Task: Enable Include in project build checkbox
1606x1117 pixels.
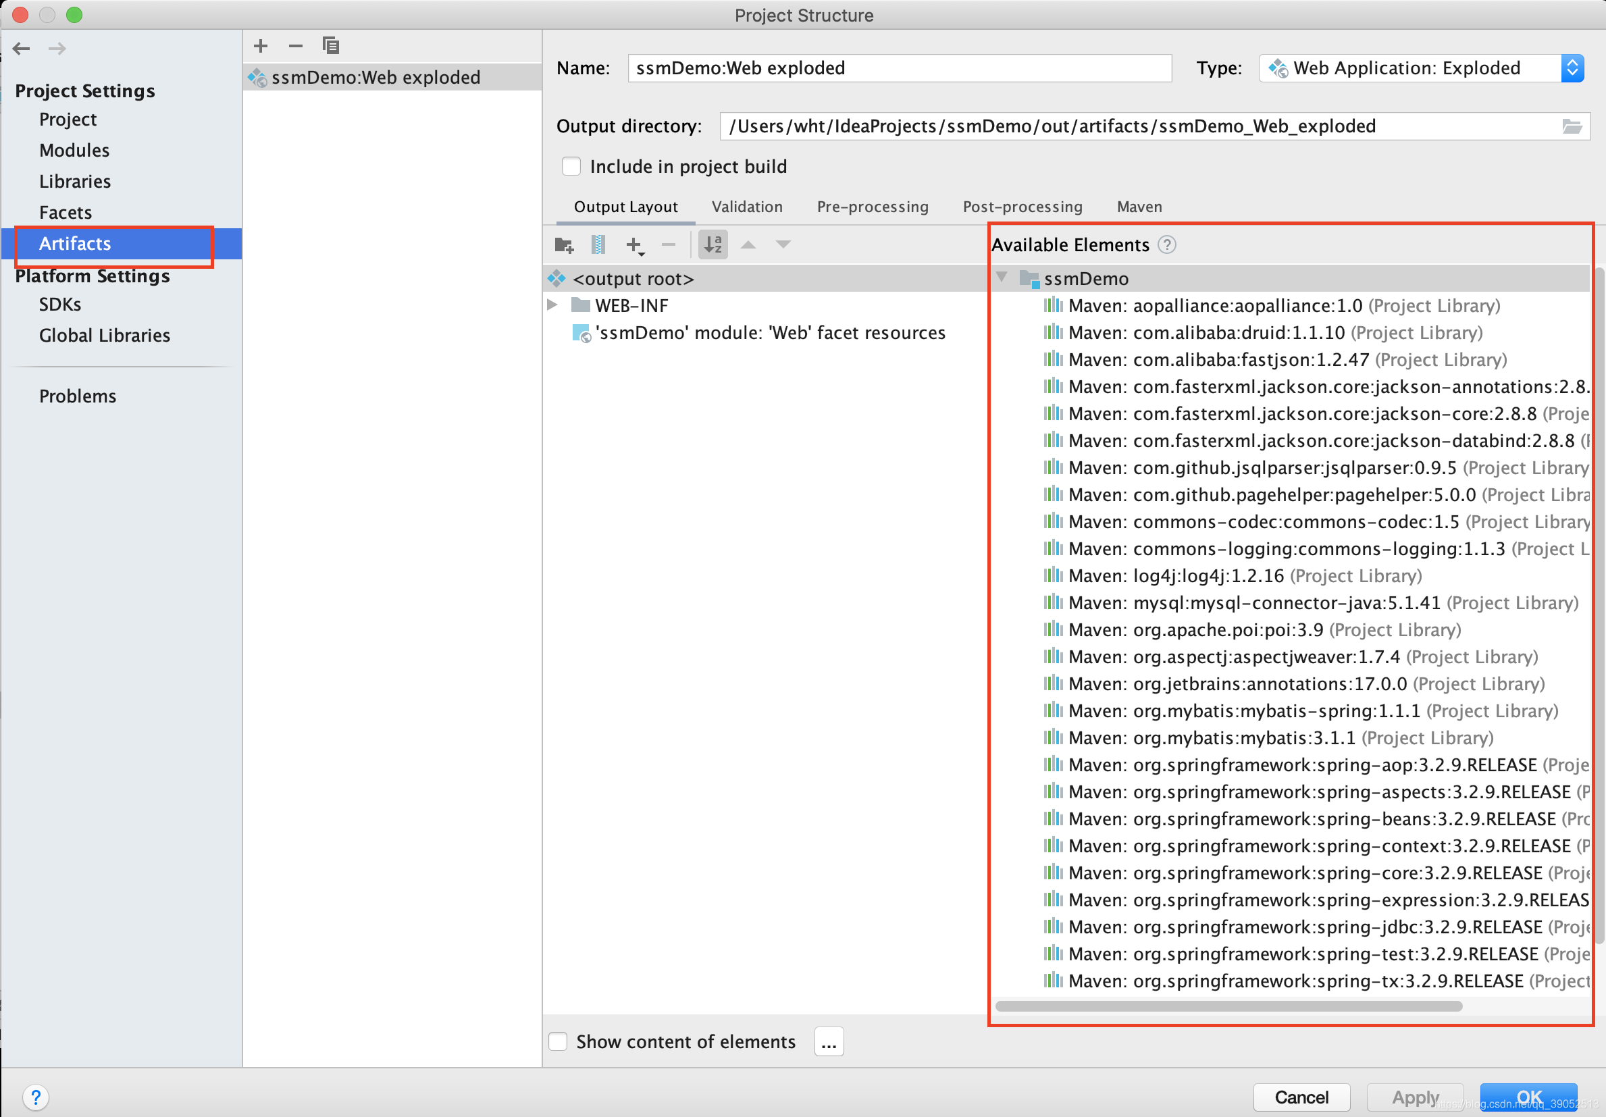Action: coord(571,166)
